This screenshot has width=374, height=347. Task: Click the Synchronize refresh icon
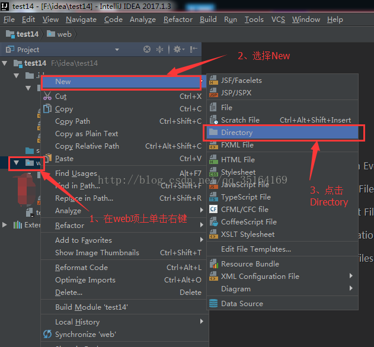click(x=47, y=334)
